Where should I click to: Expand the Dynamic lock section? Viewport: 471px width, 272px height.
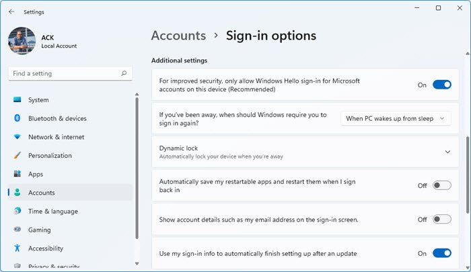447,152
